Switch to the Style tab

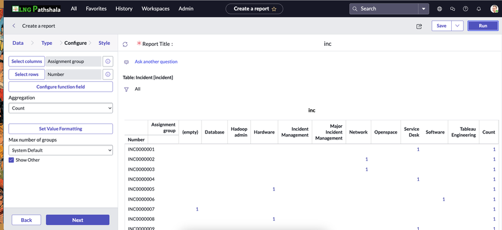click(x=105, y=43)
